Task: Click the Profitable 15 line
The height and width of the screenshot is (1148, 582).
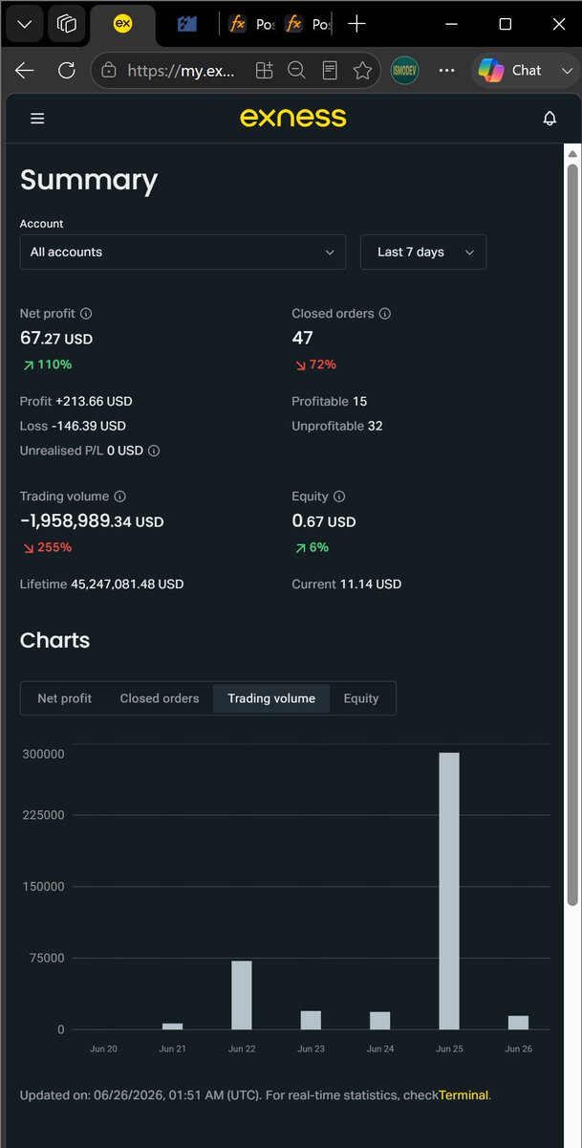Action: click(329, 401)
